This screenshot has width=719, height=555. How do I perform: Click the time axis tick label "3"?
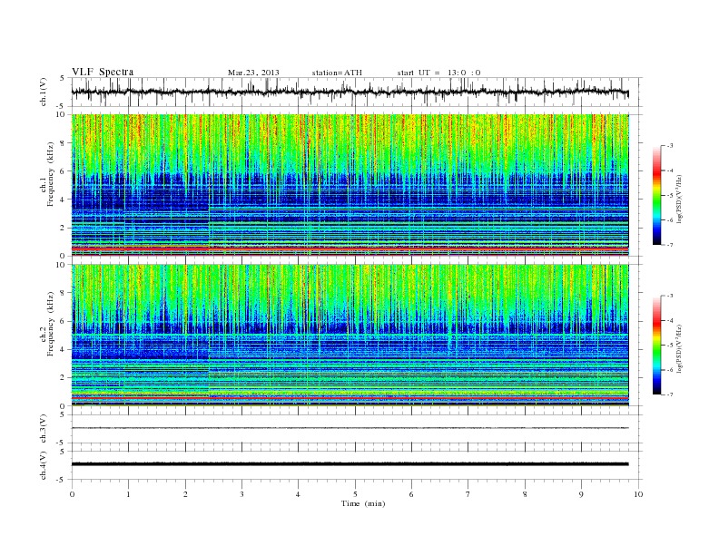point(241,494)
